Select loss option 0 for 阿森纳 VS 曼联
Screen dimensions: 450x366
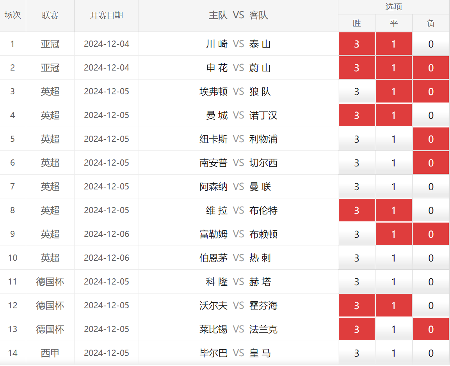tap(431, 187)
